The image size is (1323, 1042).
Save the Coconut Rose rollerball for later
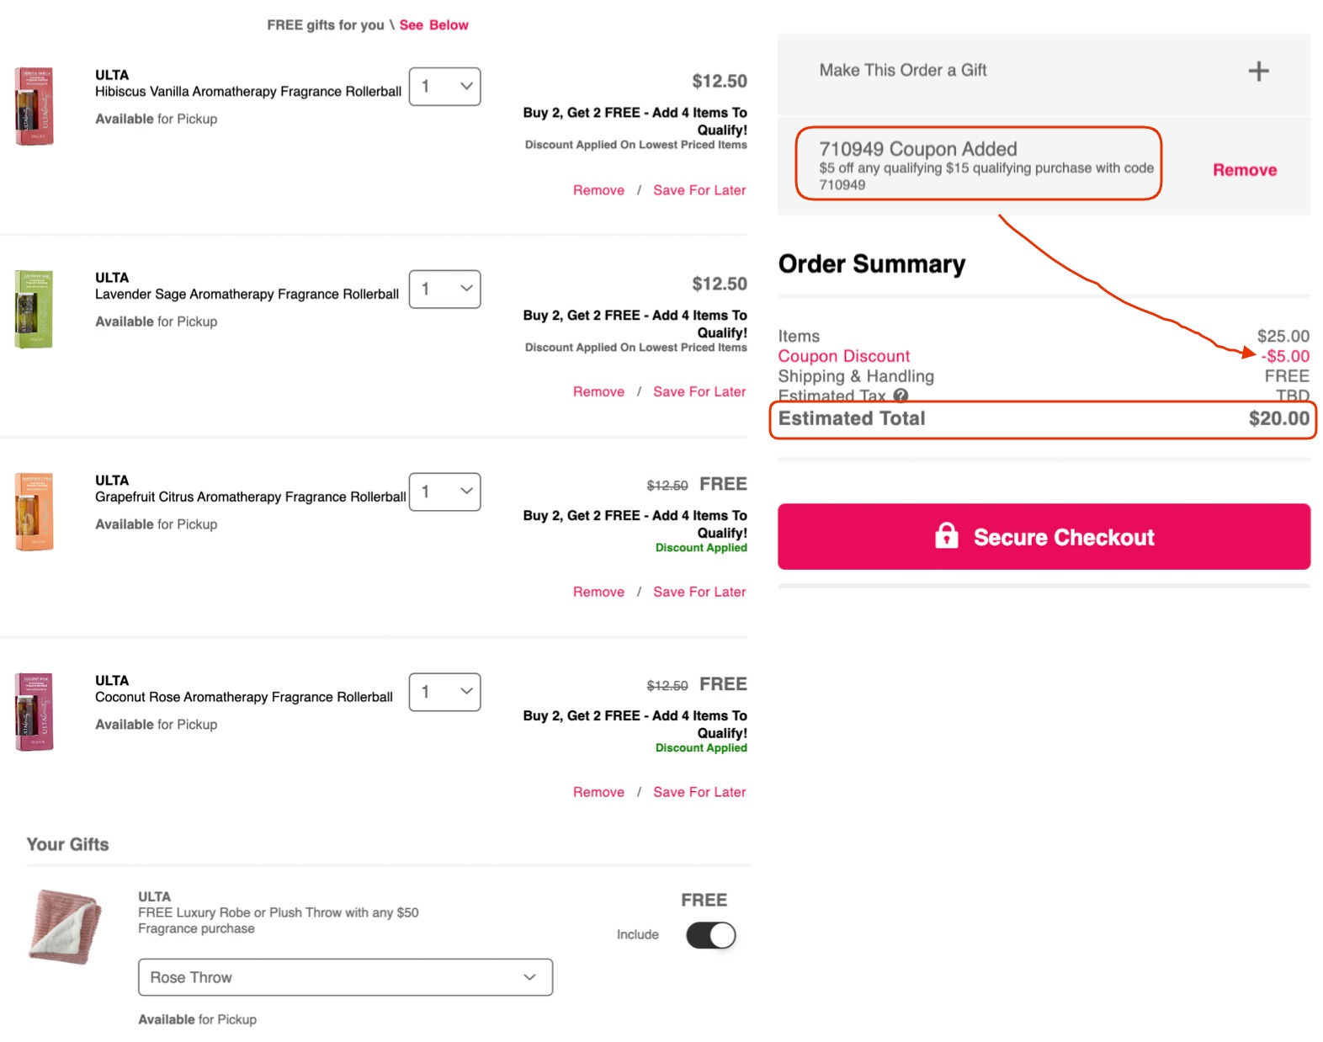(x=699, y=791)
